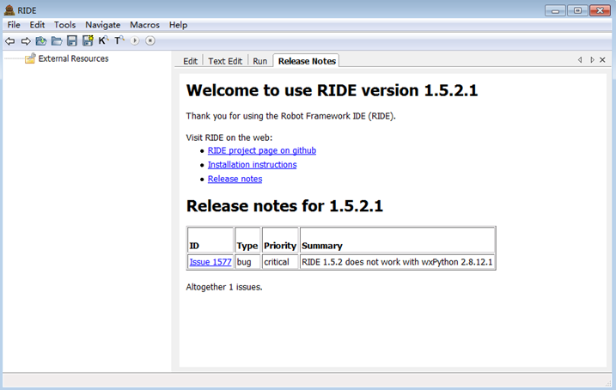Click the ID column header
Image resolution: width=616 pixels, height=390 pixels.
pos(210,240)
